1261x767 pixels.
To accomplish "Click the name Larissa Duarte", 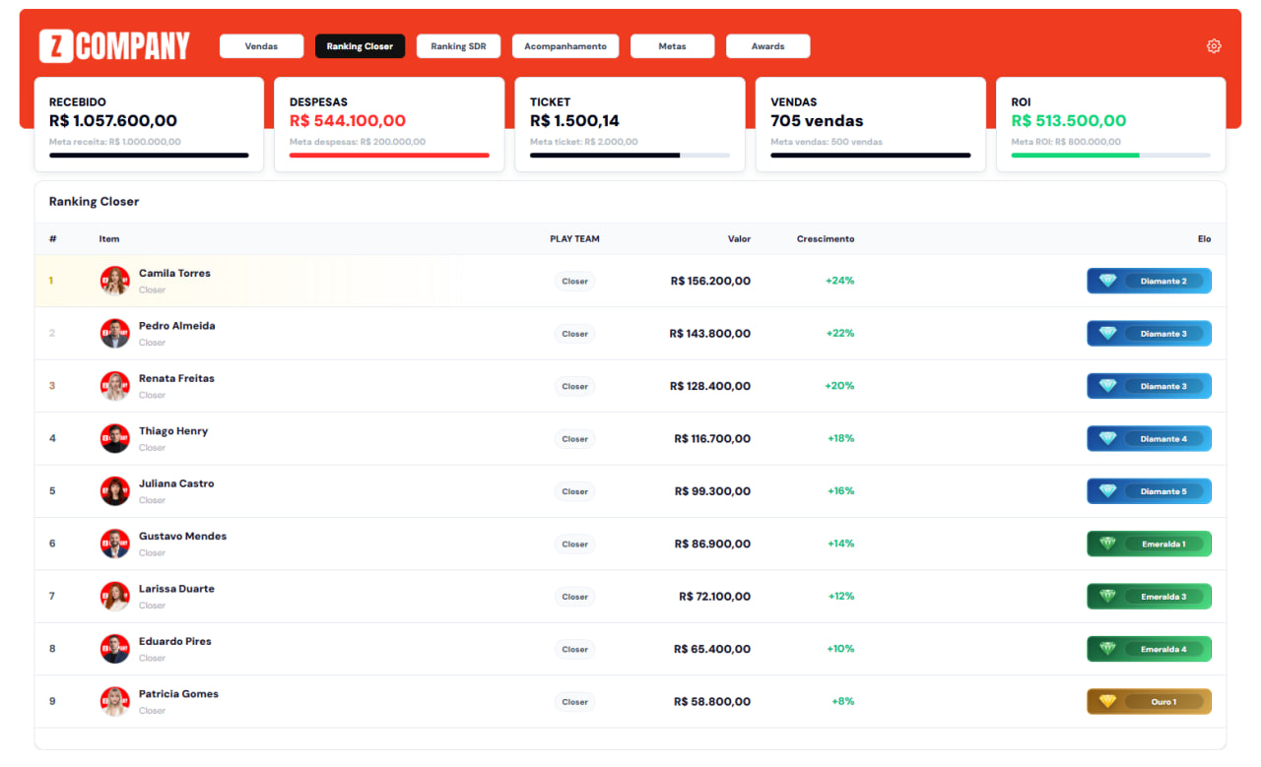I will coord(176,589).
